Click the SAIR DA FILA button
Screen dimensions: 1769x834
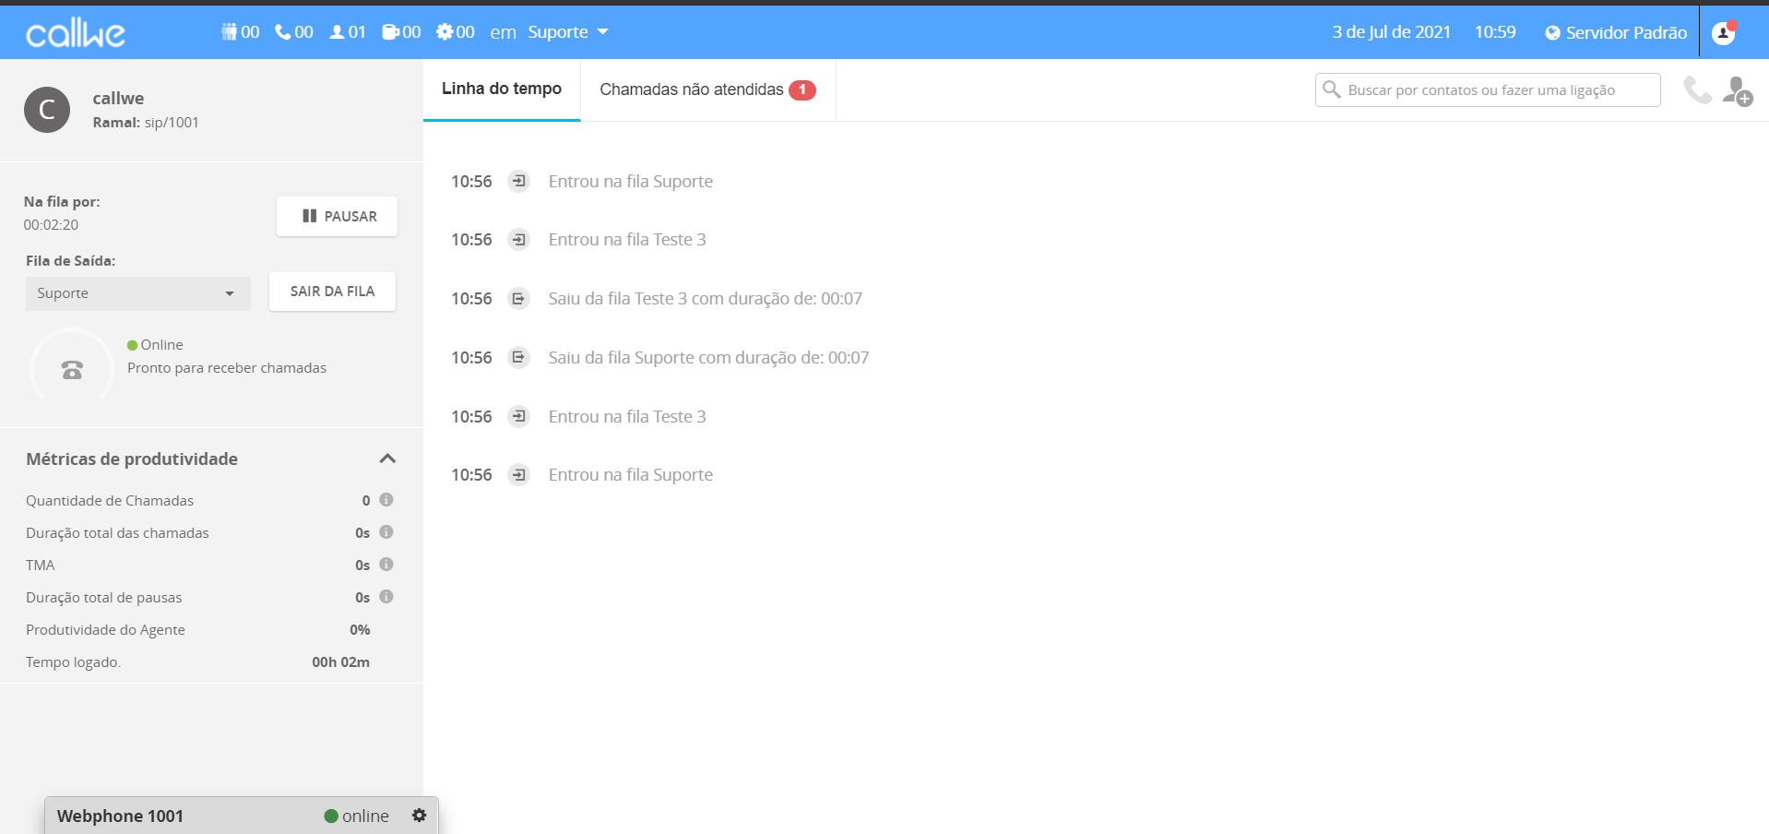332,292
